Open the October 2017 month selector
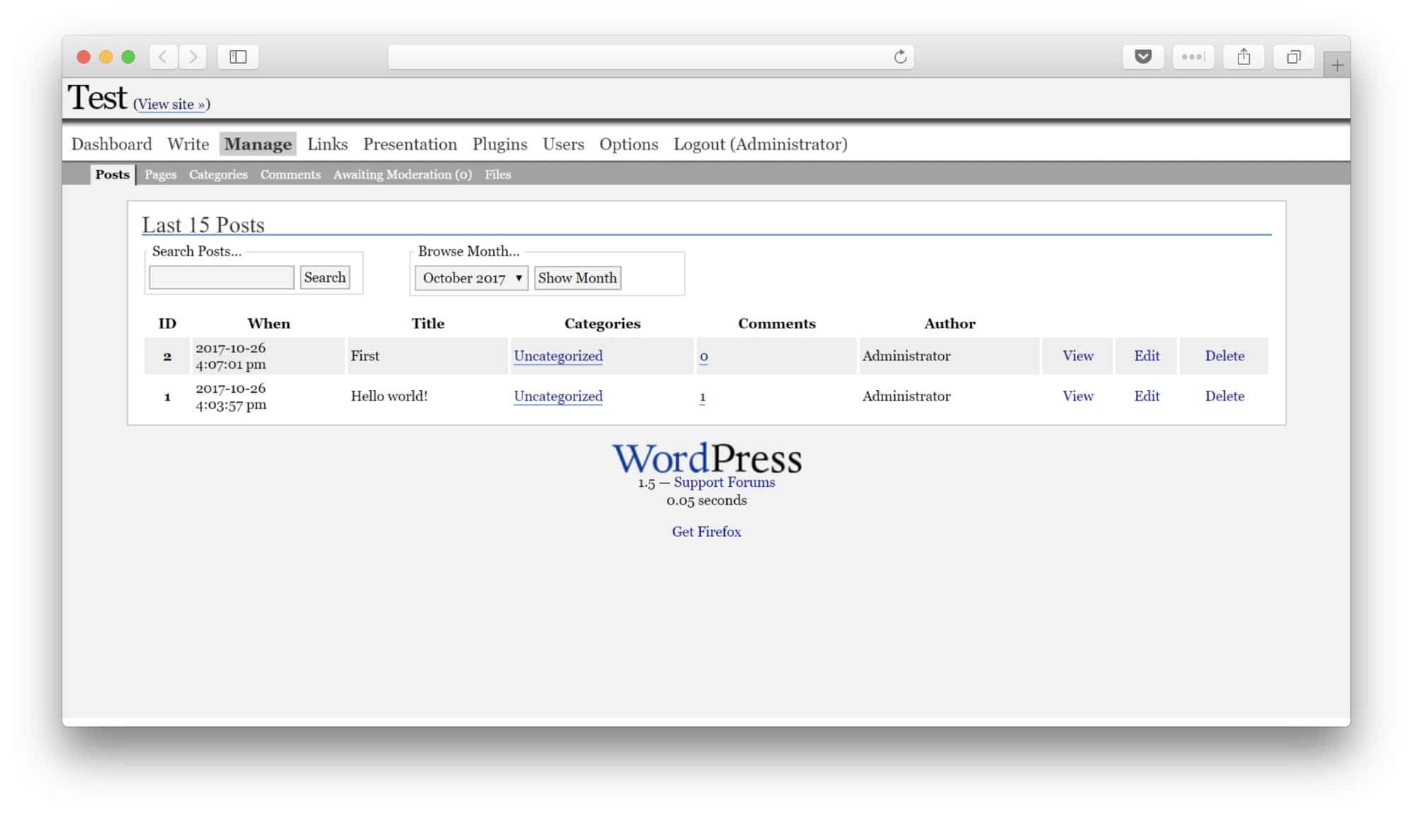1413x816 pixels. click(x=466, y=278)
